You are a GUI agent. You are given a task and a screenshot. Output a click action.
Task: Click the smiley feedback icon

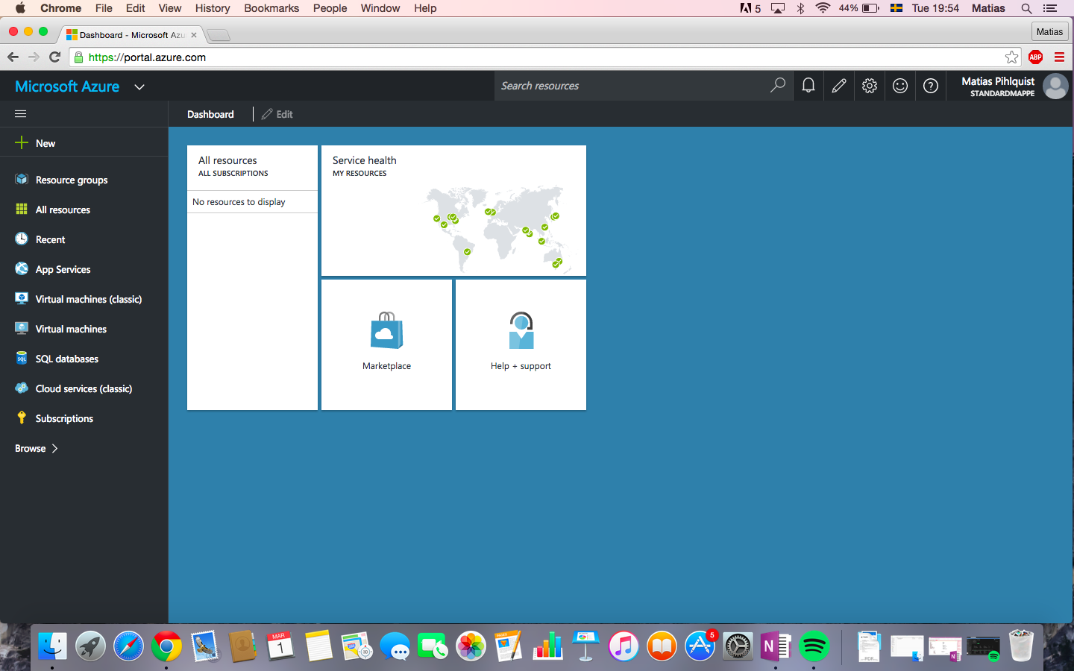click(x=900, y=86)
